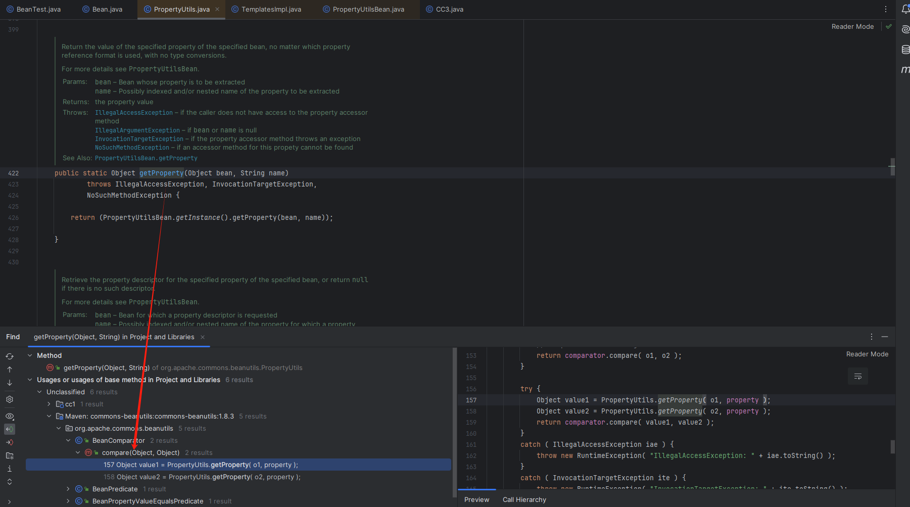910x507 pixels.
Task: Click the 'Find' panel title label
Action: (13, 337)
